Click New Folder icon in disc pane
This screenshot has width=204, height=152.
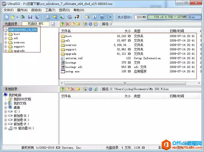coord(73,24)
